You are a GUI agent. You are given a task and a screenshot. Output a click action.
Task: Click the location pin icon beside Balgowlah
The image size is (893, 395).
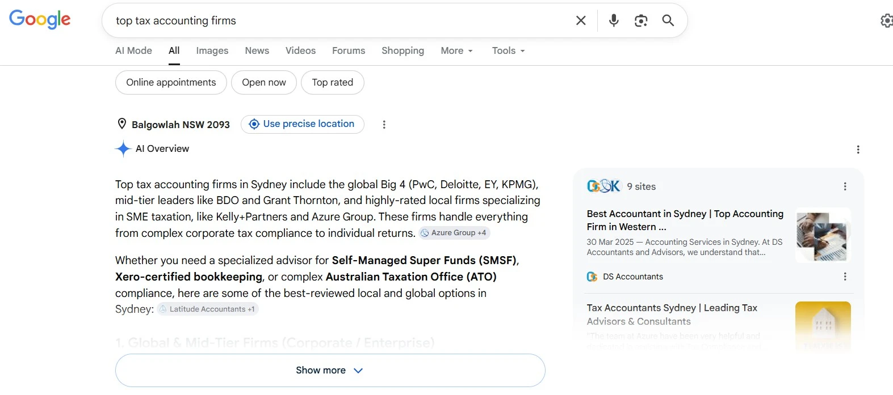pyautogui.click(x=121, y=124)
